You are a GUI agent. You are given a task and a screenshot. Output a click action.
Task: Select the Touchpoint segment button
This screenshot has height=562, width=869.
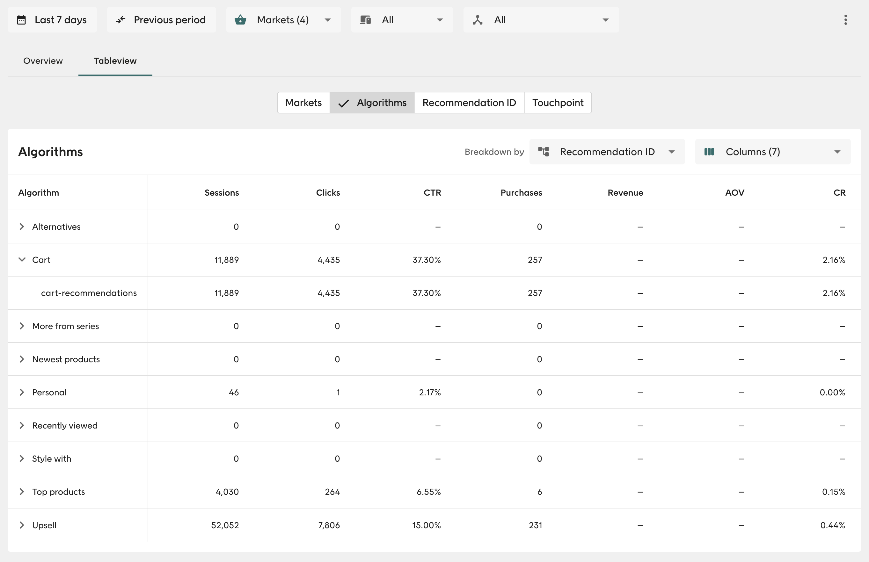[x=558, y=103]
